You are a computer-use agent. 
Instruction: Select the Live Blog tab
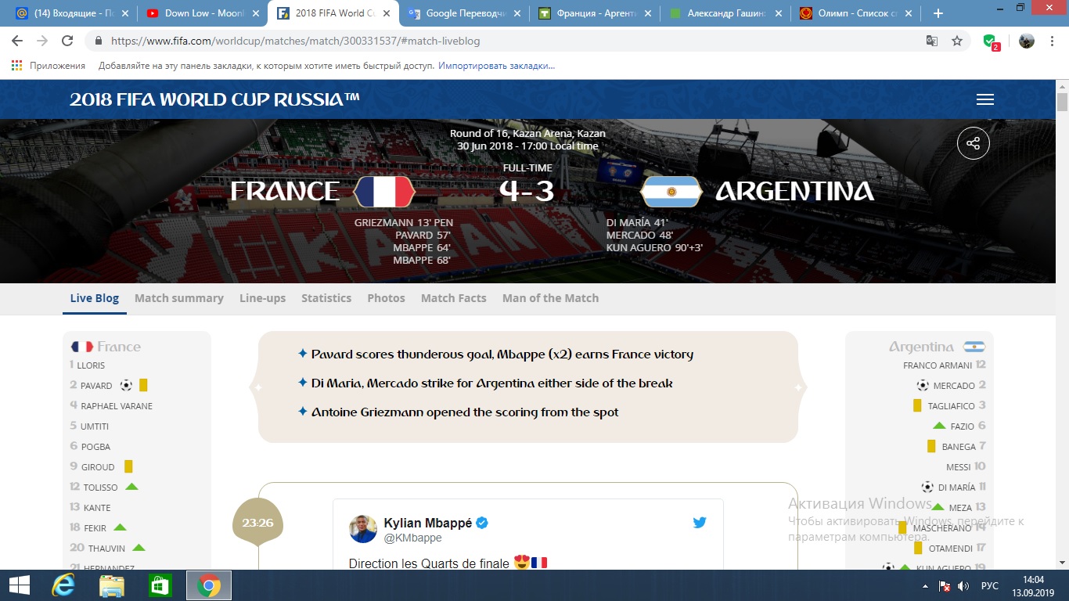(95, 298)
